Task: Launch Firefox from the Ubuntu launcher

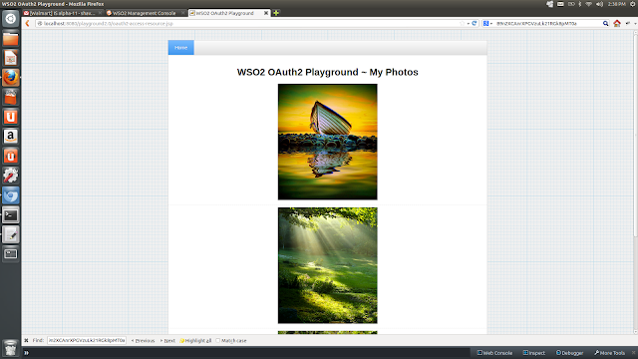Action: [11, 78]
